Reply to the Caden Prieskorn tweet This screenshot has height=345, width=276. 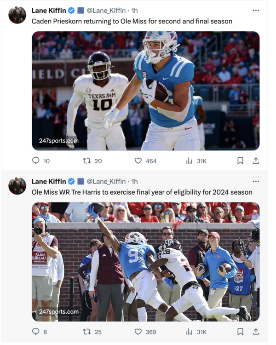click(35, 161)
